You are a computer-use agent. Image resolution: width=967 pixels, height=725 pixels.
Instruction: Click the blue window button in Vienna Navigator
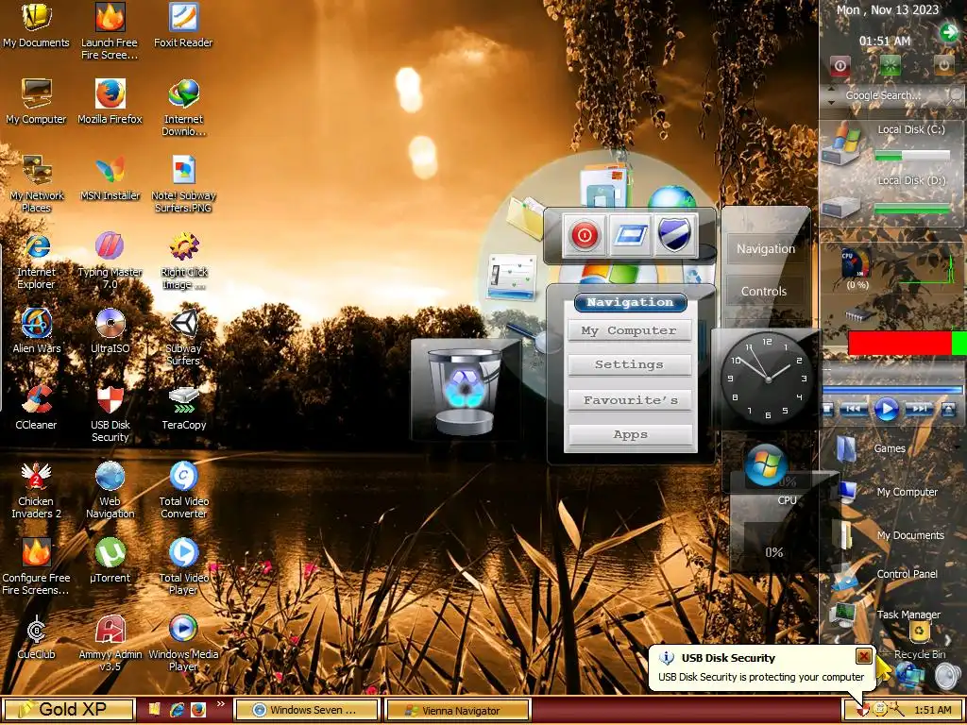630,235
